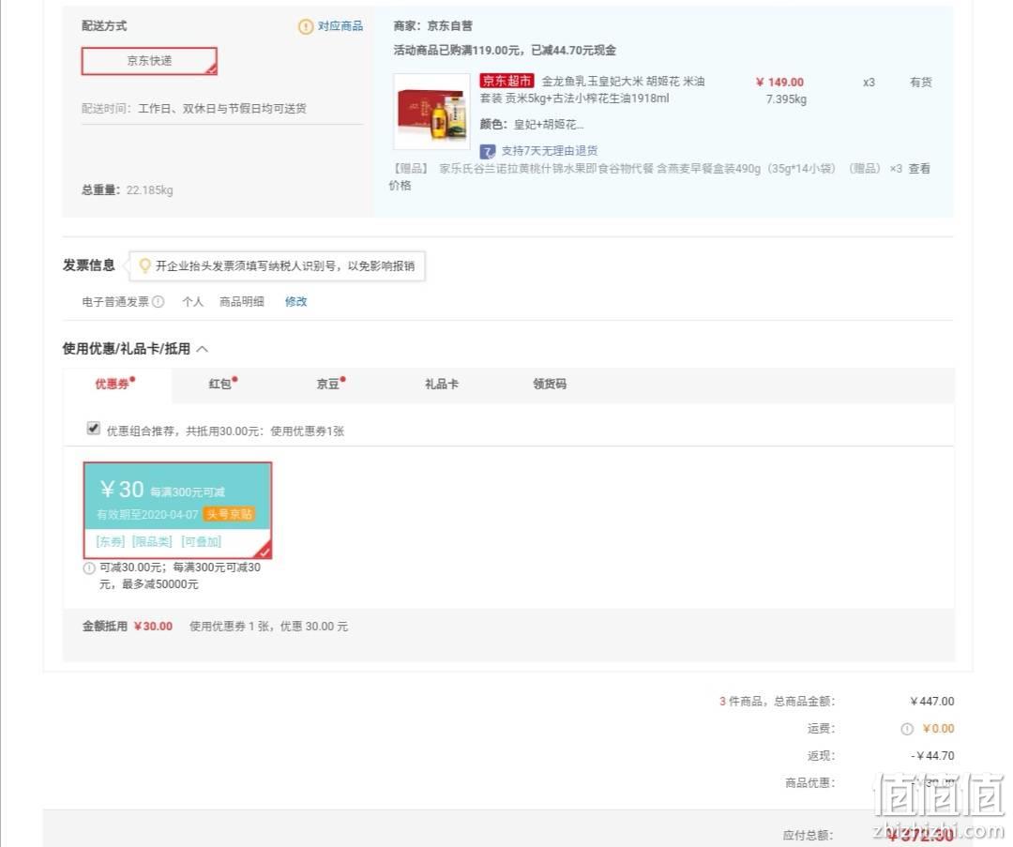The width and height of the screenshot is (1013, 847).
Task: Switch to the 礼品卡 tab
Action: (442, 384)
